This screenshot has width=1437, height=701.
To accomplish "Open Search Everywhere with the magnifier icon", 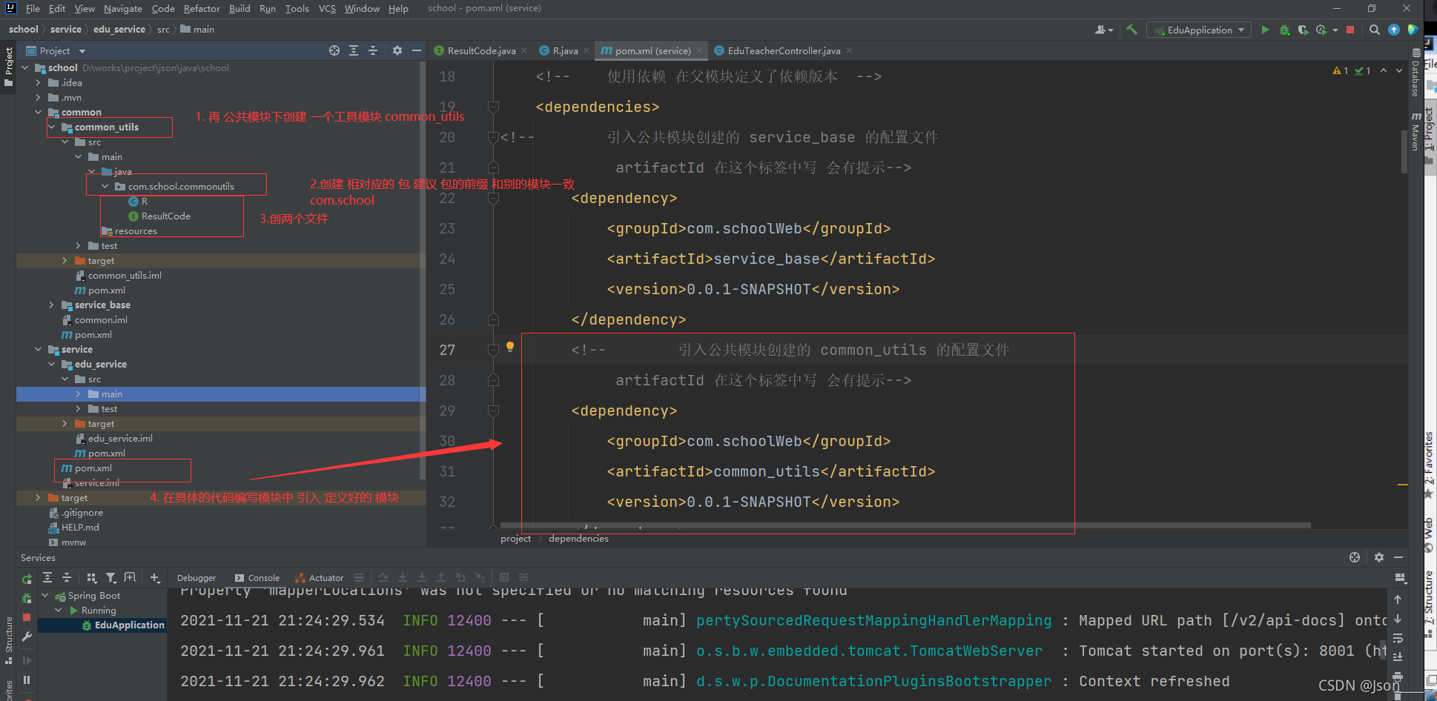I will 1372,30.
